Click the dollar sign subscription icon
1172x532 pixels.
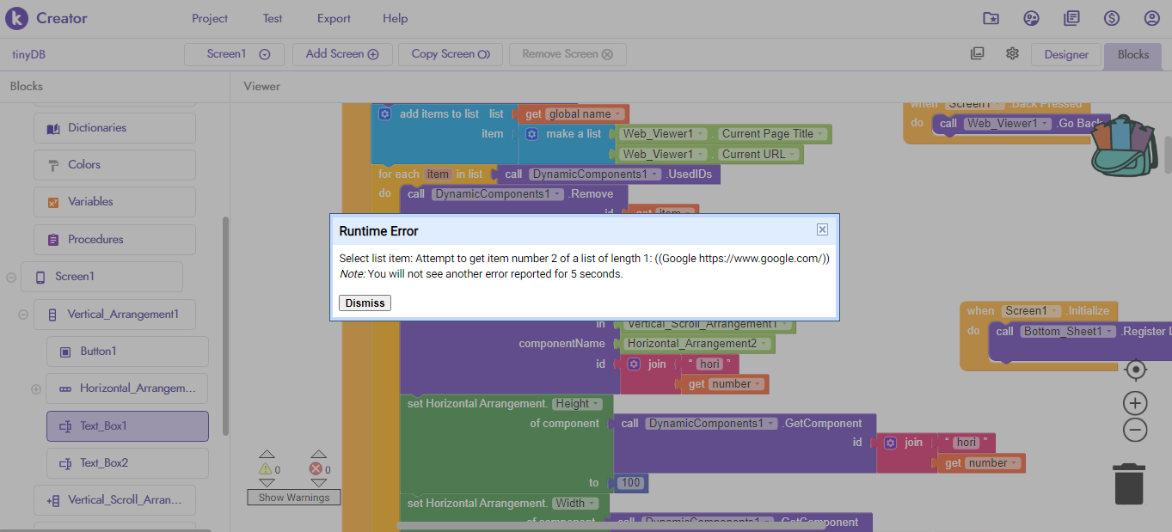[1112, 18]
